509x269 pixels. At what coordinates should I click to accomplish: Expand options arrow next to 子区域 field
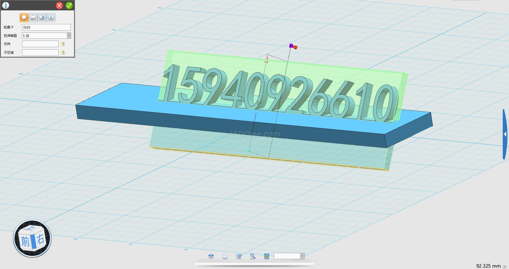(63, 53)
